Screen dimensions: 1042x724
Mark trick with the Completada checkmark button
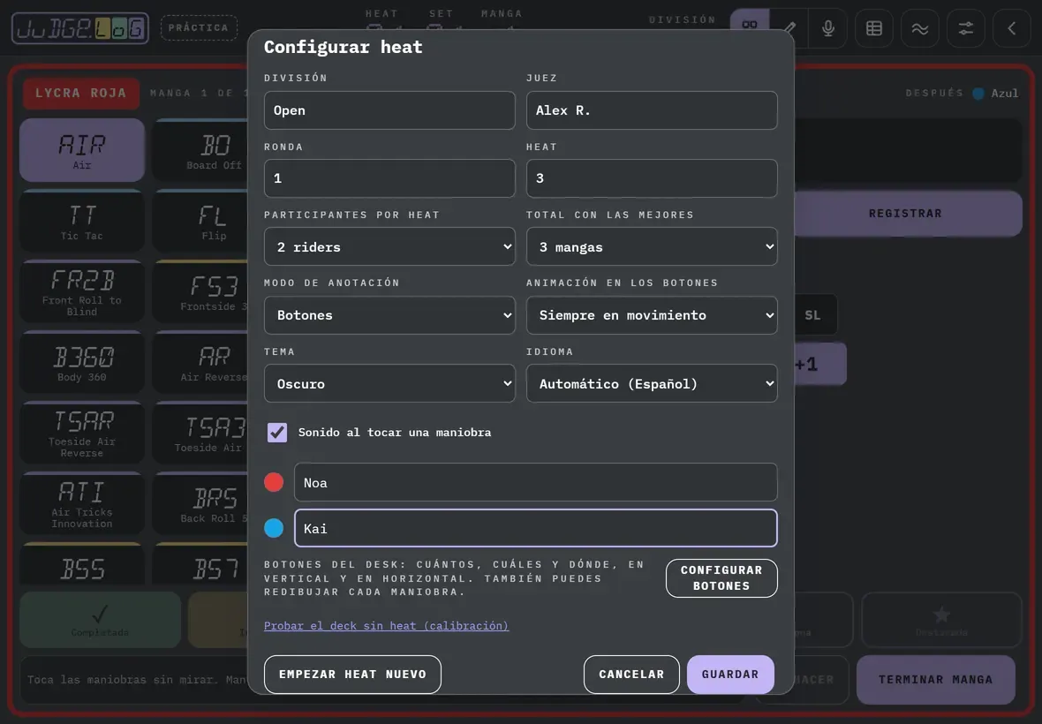(x=101, y=620)
